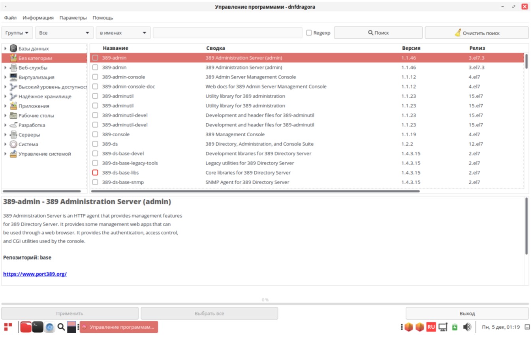Click the Applications category icon
Image resolution: width=532 pixels, height=339 pixels.
(x=13, y=106)
